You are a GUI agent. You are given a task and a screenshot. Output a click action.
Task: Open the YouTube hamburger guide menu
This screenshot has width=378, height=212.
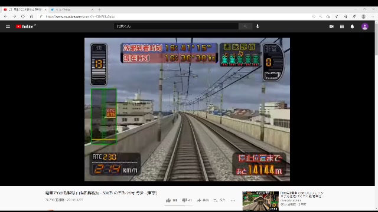(x=8, y=26)
